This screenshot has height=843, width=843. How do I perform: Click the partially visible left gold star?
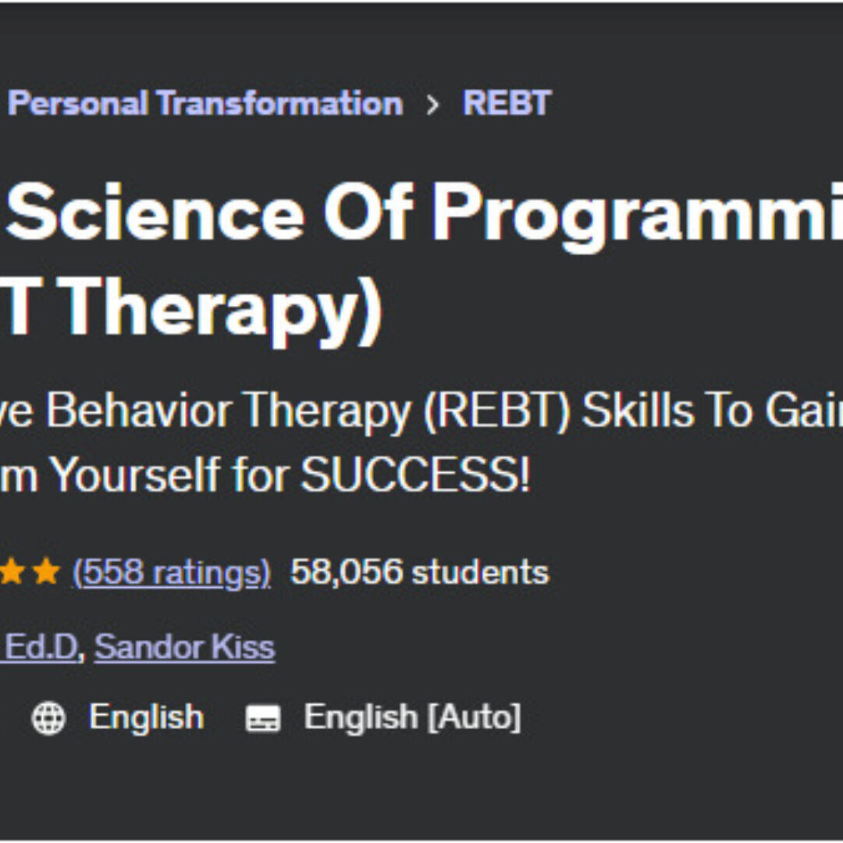point(11,573)
